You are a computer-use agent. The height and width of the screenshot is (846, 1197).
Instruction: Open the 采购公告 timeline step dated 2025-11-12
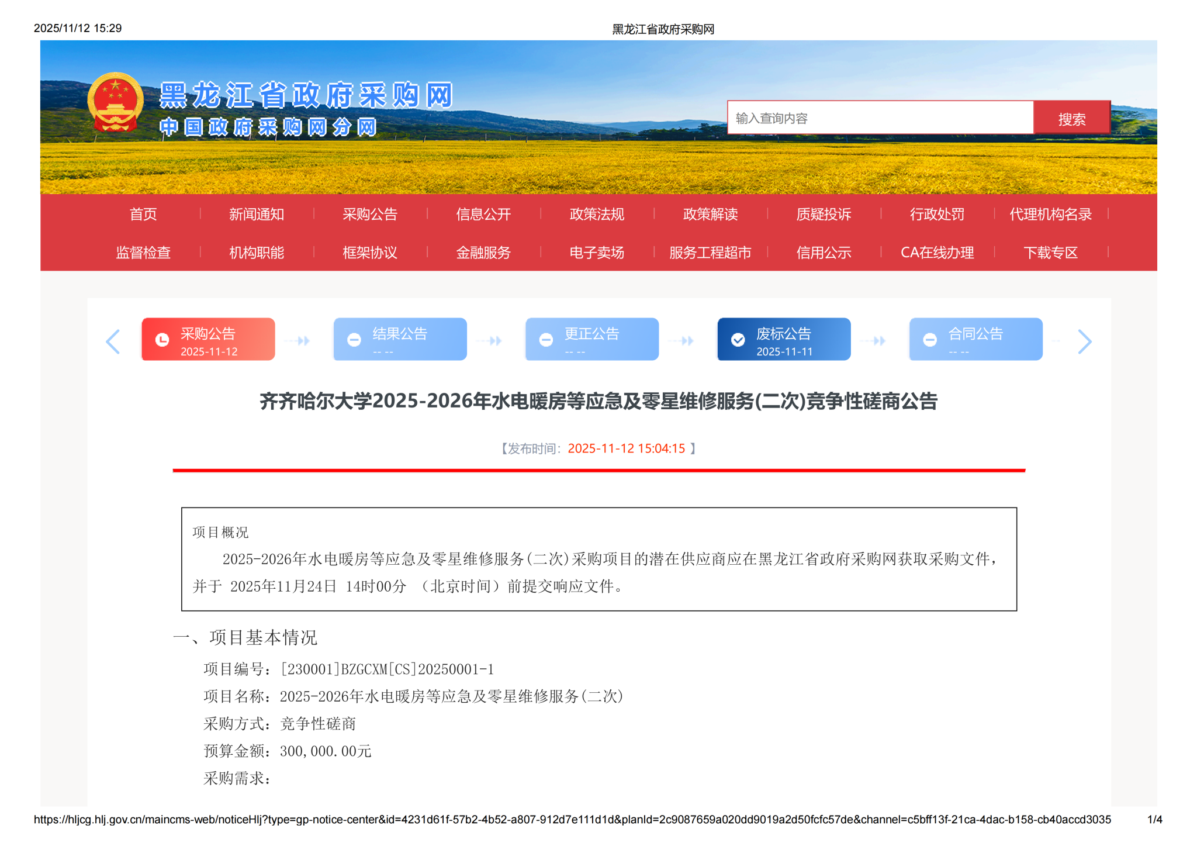208,340
